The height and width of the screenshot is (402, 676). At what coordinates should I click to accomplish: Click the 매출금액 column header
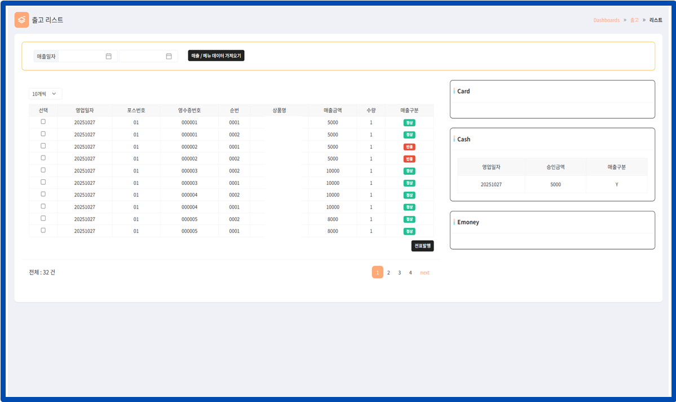pyautogui.click(x=333, y=111)
